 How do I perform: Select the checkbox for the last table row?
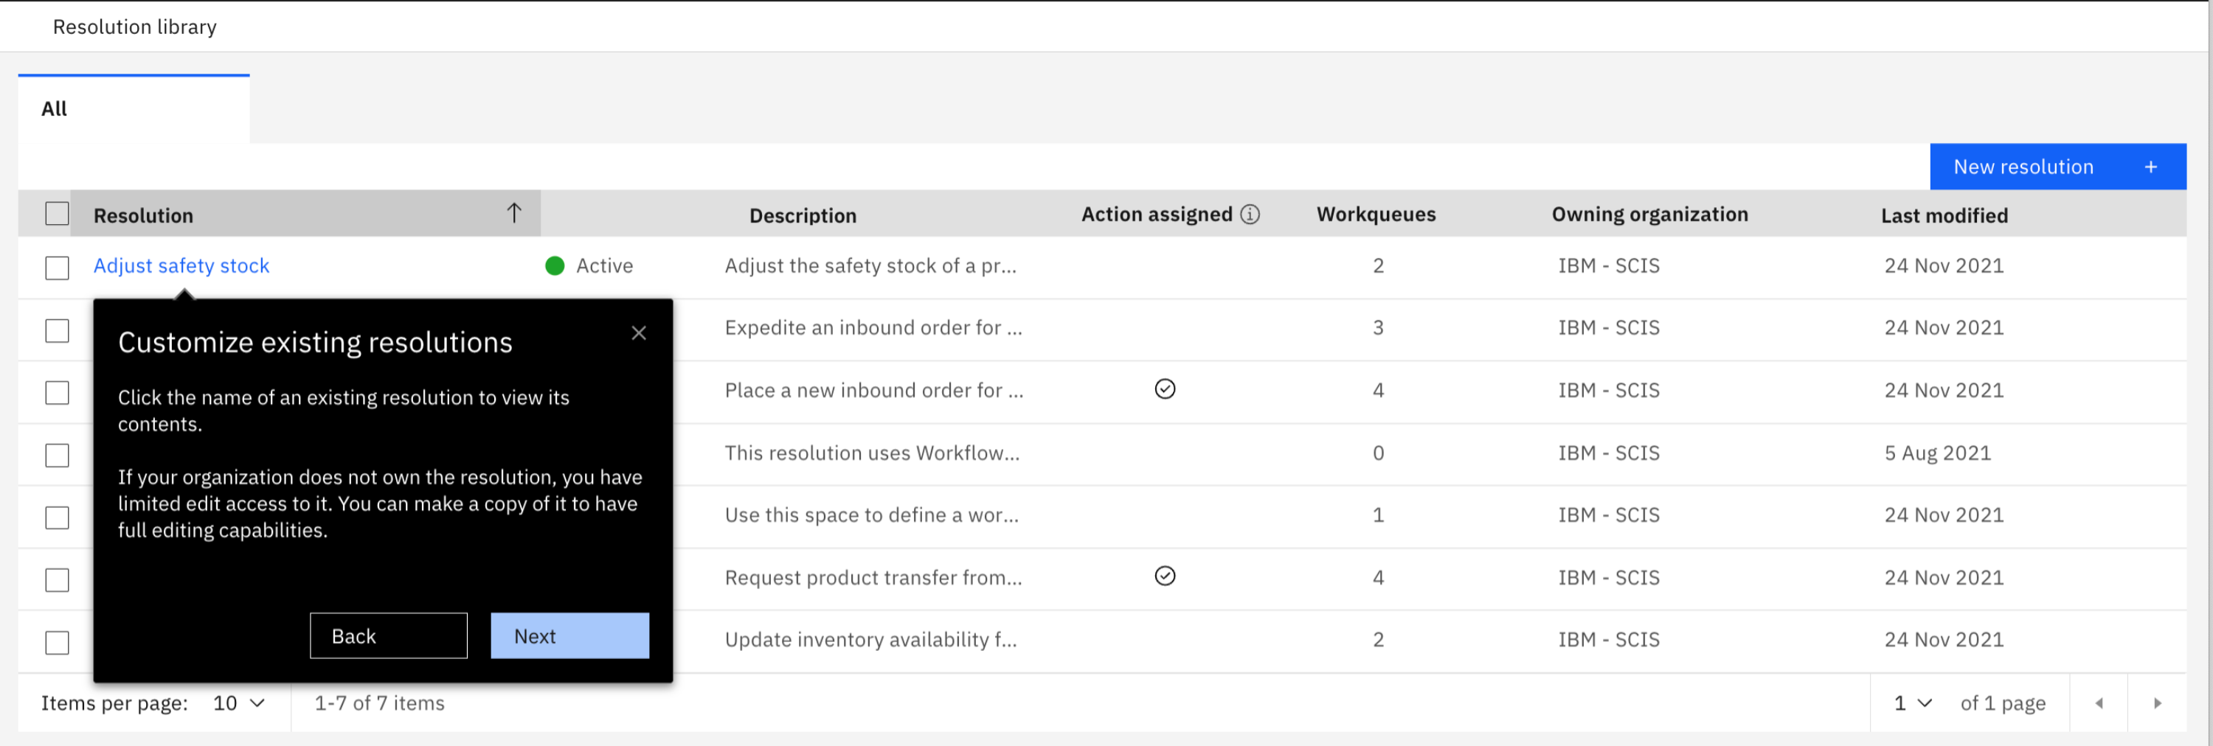pos(58,642)
